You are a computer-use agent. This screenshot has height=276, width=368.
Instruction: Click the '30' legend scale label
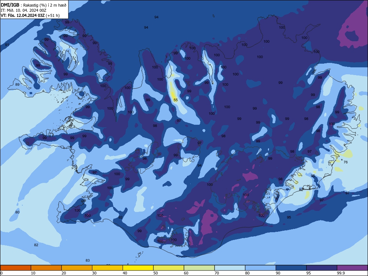coord(94,273)
